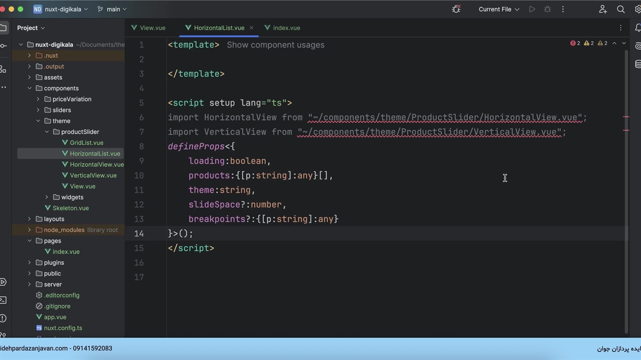Click line number 14 in gutter
Screen dimensions: 641x360
tap(139, 233)
